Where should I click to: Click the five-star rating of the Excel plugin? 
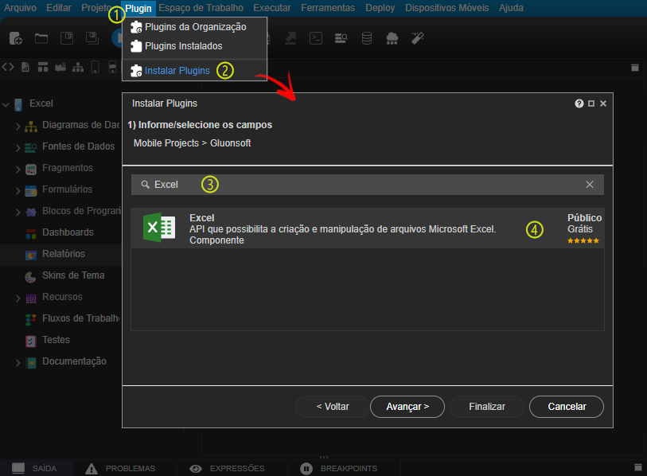point(583,240)
